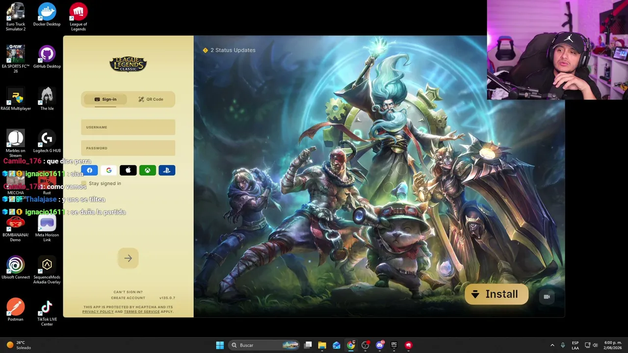Screen dimensions: 628x353
Task: Open Epic Games Launcher from the taskbar
Action: tap(394, 345)
